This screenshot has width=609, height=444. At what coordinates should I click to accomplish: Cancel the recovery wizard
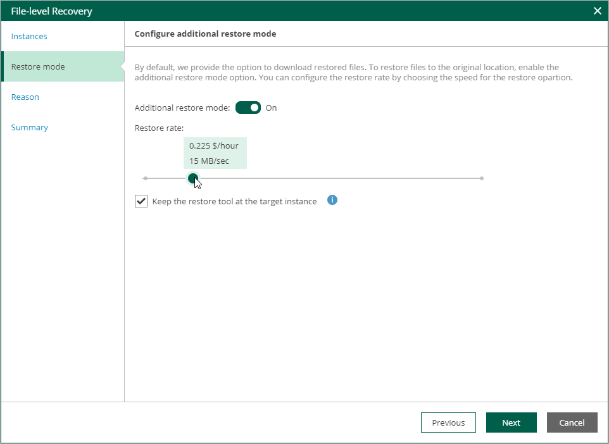[572, 422]
